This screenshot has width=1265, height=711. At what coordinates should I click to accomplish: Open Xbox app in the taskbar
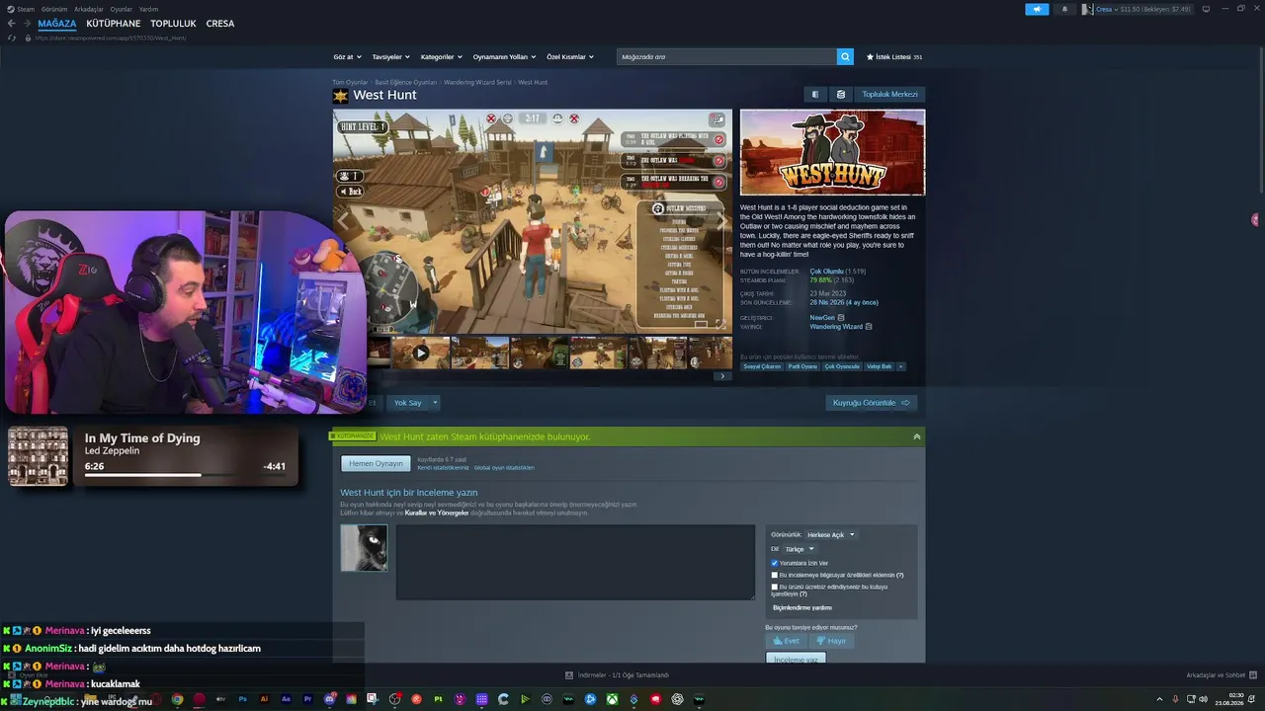point(612,699)
